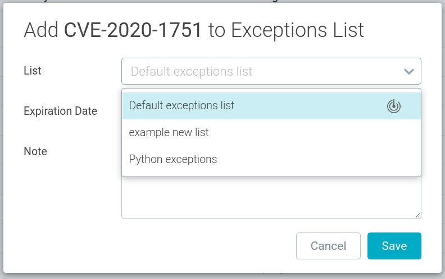Viewport: 445px width, 279px height.
Task: Select Default exceptions list option
Action: point(271,106)
